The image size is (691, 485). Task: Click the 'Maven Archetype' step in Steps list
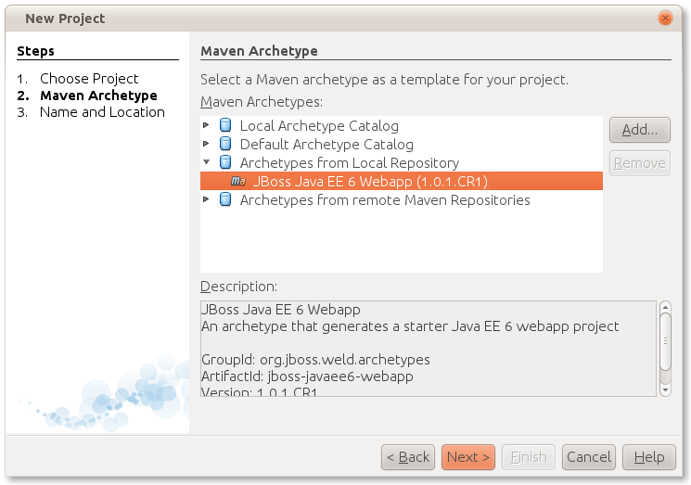click(x=98, y=96)
